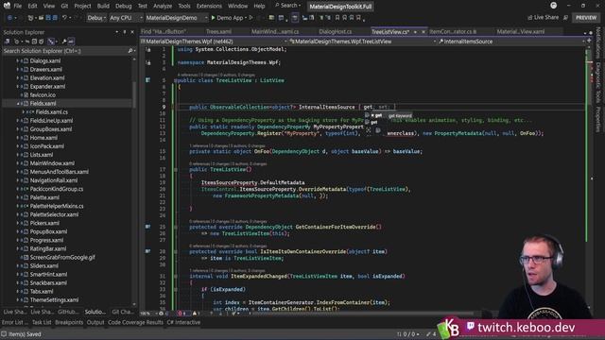This screenshot has width=605, height=340.
Task: Select PackIconKindGroup.cs in tree
Action: point(57,189)
